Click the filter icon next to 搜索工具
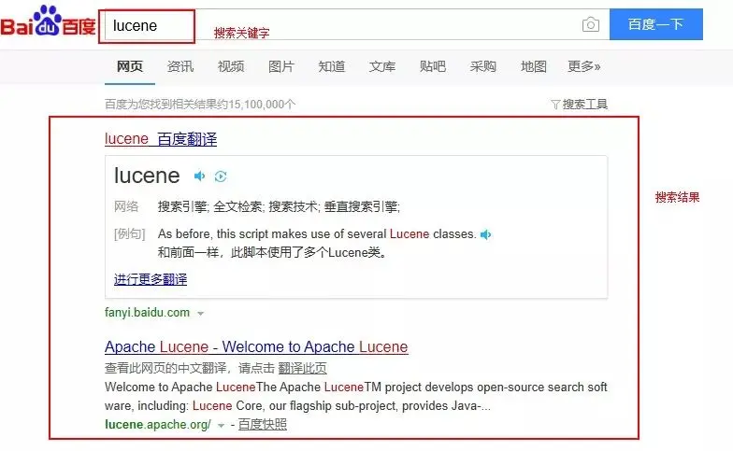Viewport: 733px width, 451px height. (555, 105)
